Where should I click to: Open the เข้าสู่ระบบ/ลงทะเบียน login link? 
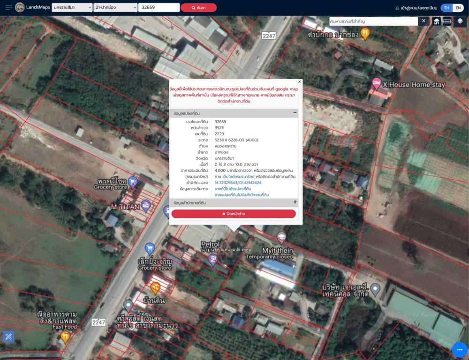[416, 8]
